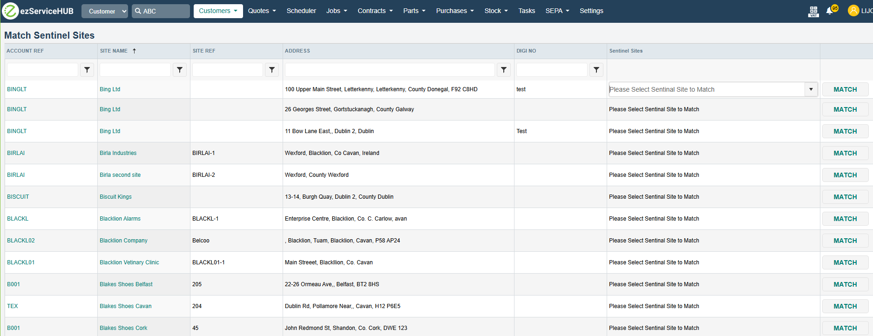
Task: Click MATCH for Blacklion Vetinary Clinic row
Action: (x=845, y=262)
